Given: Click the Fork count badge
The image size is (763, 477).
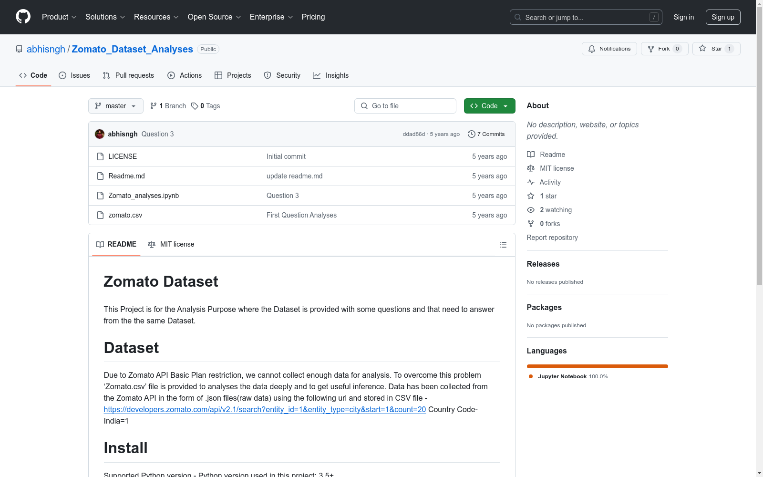Looking at the screenshot, I should (677, 49).
